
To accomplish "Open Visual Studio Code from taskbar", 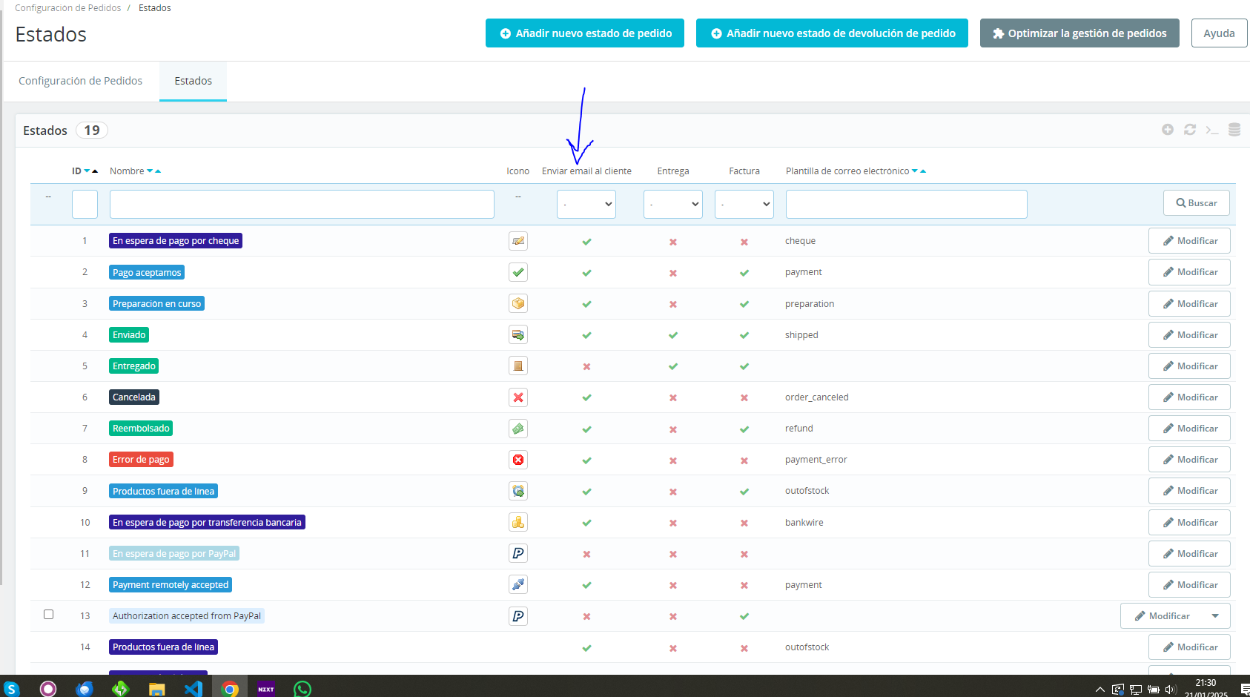I will pyautogui.click(x=193, y=688).
